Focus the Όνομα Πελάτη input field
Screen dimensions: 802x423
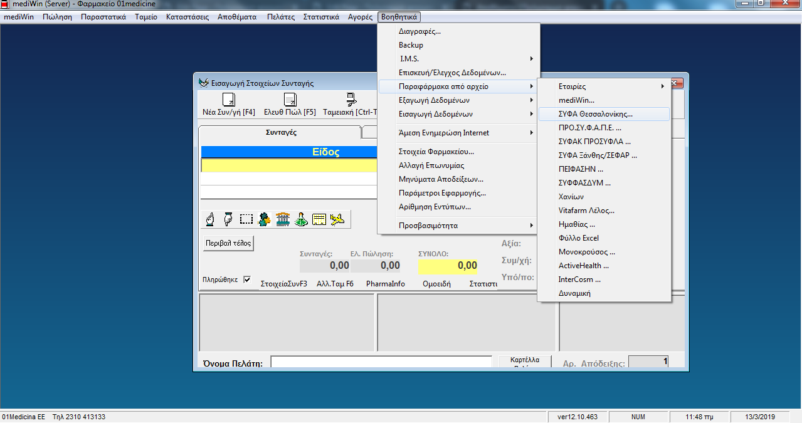coord(381,363)
